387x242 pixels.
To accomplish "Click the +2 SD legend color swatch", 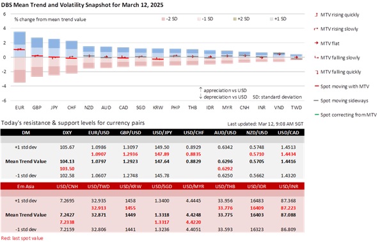I will (x=235, y=19).
